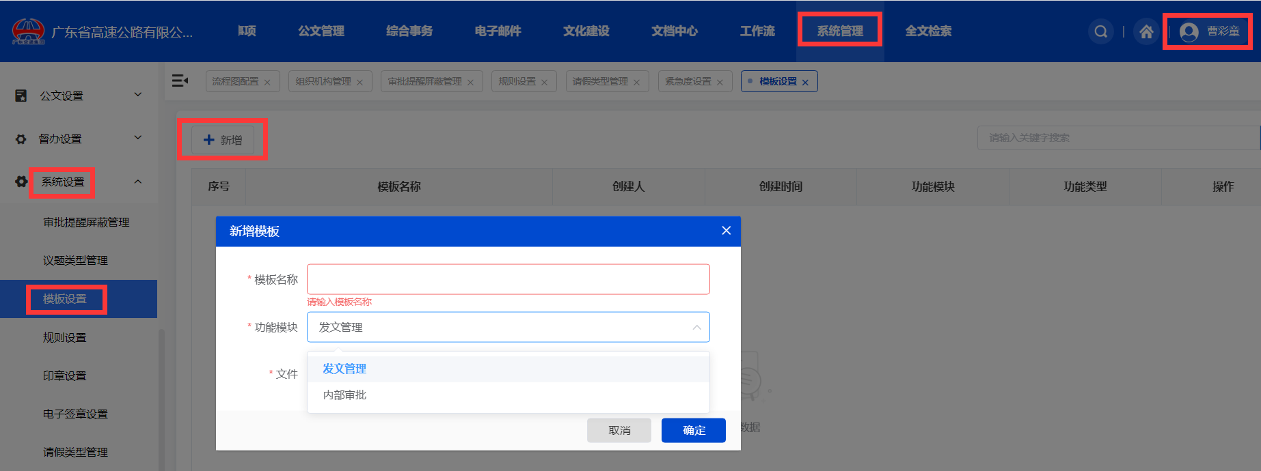Open 文档中心 top menu
This screenshot has height=471, width=1261.
coord(675,31)
